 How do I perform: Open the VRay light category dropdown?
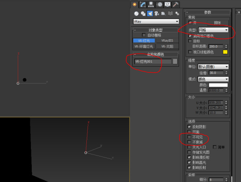point(156,22)
